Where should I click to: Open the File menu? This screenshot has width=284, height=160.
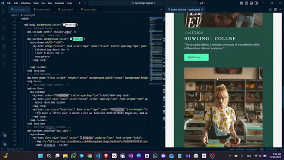point(9,3)
